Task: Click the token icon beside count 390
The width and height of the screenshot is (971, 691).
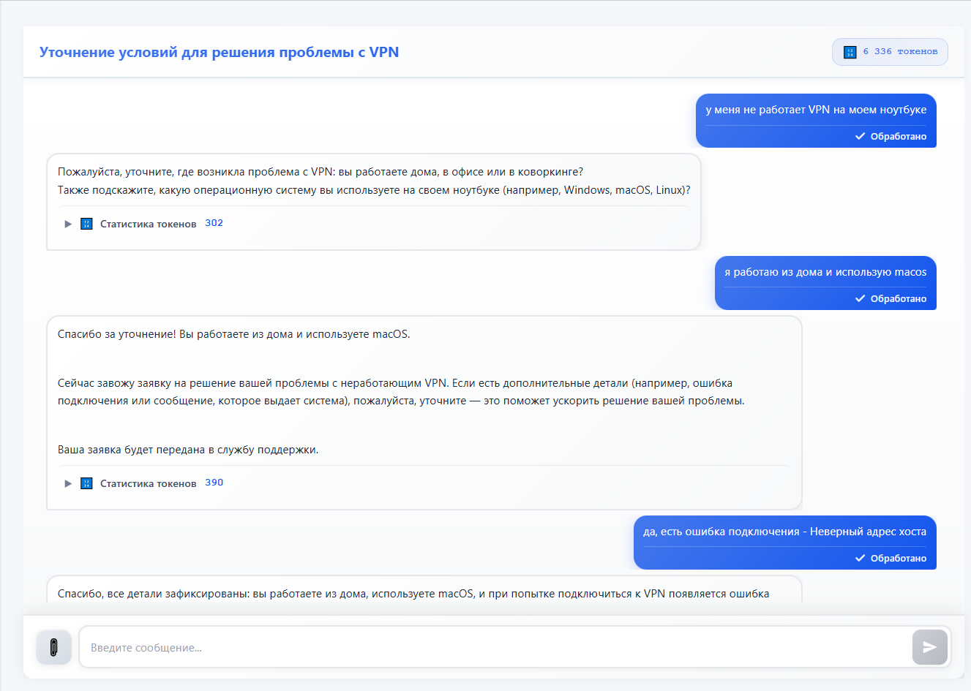Action: click(86, 483)
